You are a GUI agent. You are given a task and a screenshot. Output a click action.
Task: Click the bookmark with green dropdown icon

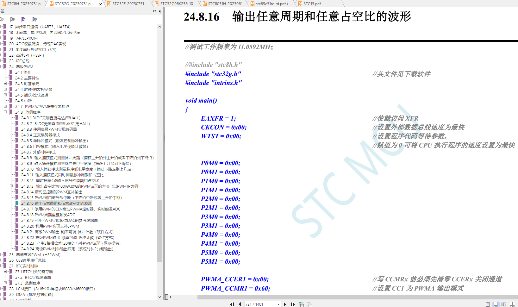coord(34,19)
